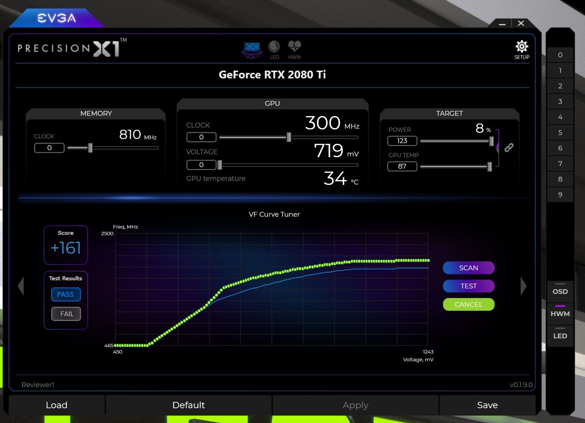Click the 719 mV voltage reading
The height and width of the screenshot is (423, 585).
click(336, 150)
